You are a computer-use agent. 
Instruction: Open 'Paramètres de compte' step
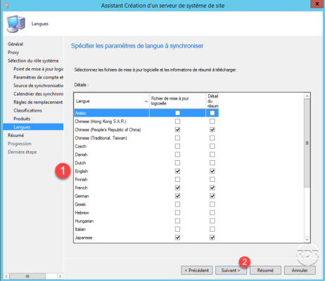tap(39, 77)
